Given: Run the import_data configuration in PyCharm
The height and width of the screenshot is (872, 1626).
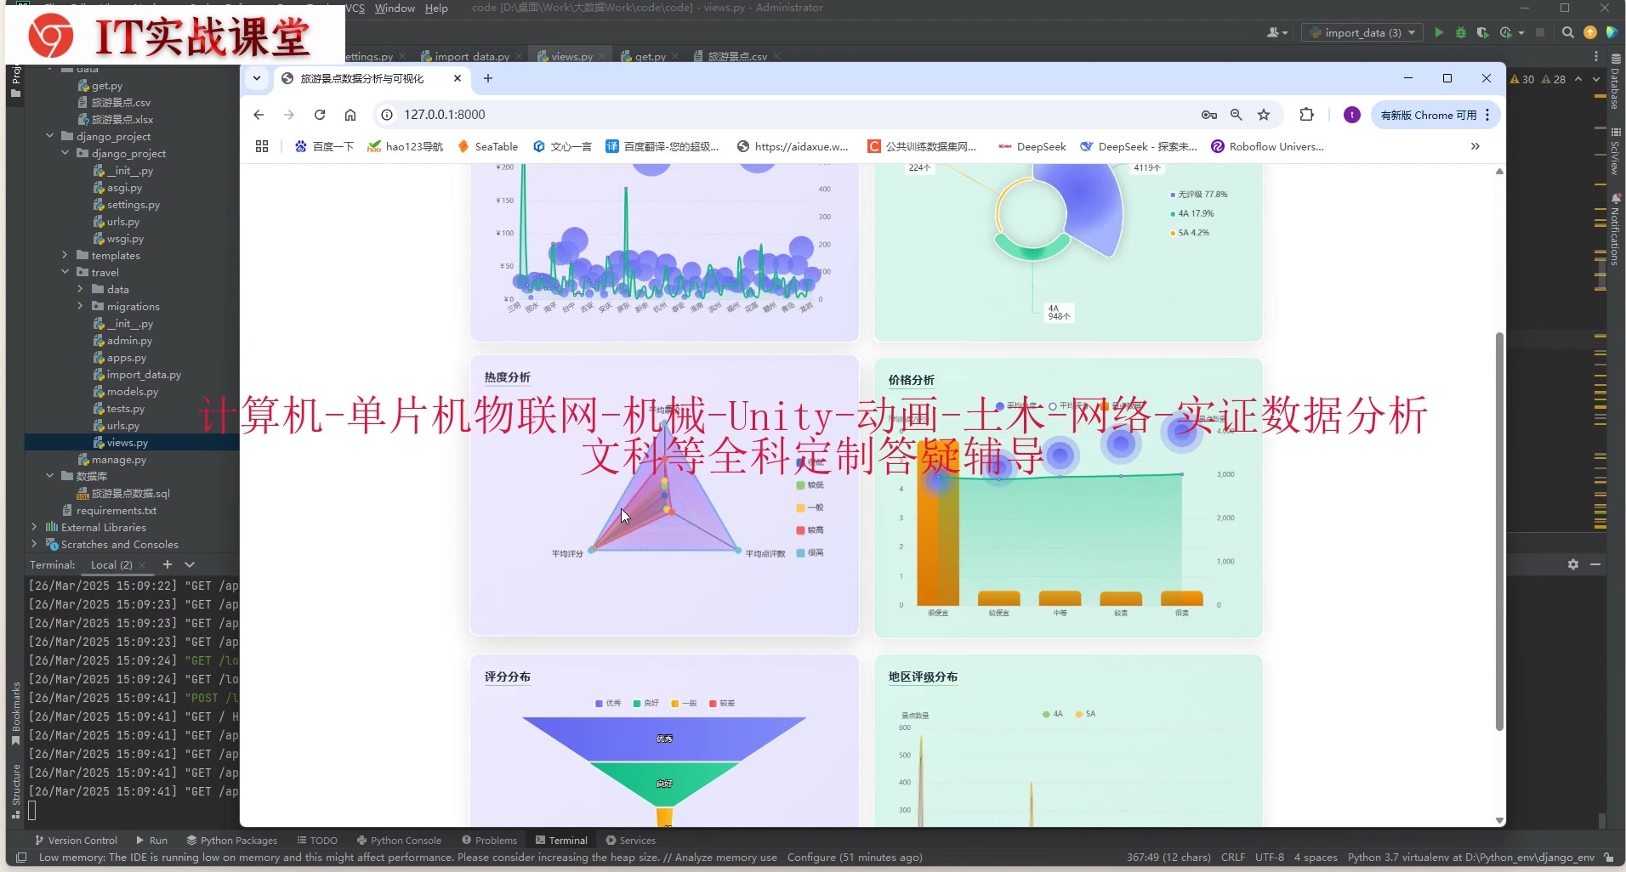Looking at the screenshot, I should [1439, 32].
